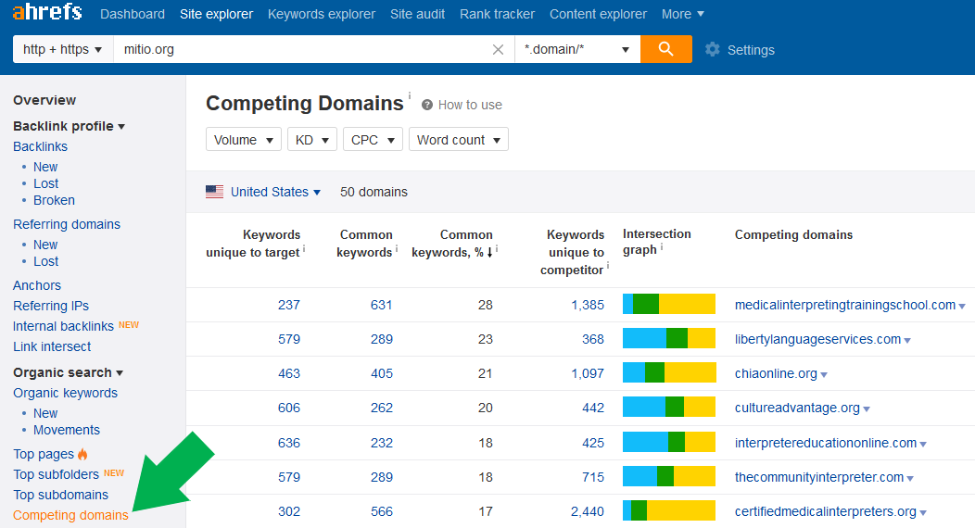Open Settings gear icon

713,50
